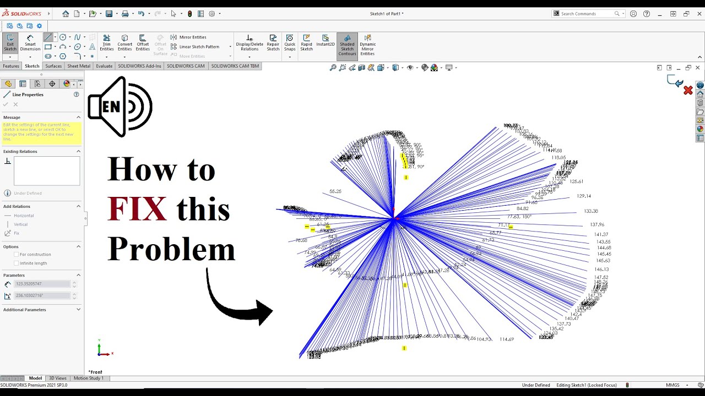Choose the Offset Entities tool

click(x=143, y=43)
